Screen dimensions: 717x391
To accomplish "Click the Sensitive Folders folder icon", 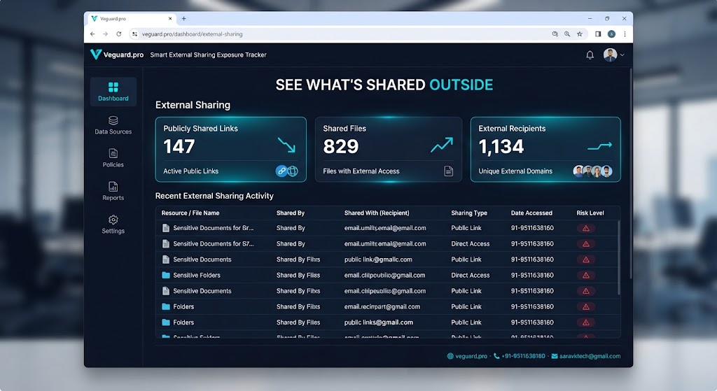I will tap(165, 276).
